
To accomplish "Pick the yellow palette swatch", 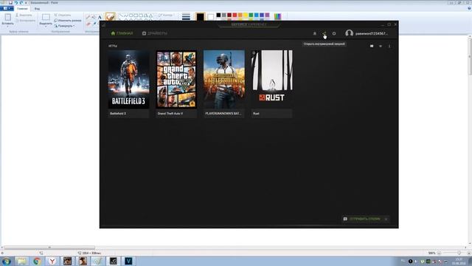I will coord(246,15).
